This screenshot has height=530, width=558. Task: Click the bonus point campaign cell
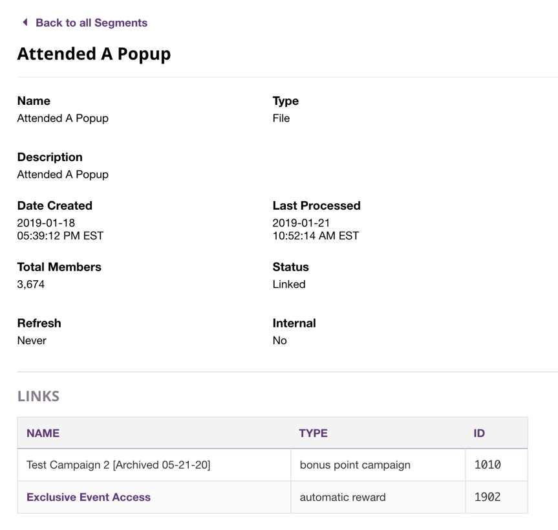coord(355,465)
